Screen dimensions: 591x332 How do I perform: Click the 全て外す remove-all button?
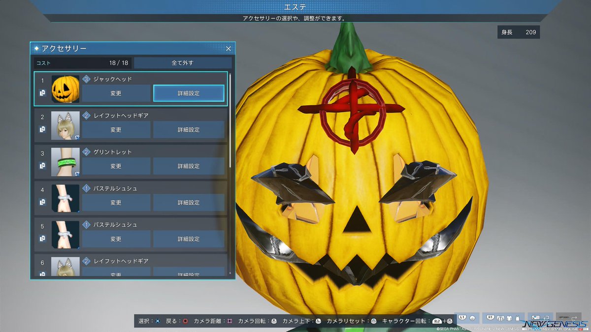[x=183, y=63]
